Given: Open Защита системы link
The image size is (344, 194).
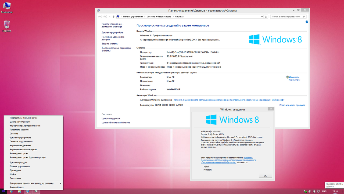Looking at the screenshot, I should point(110,44).
